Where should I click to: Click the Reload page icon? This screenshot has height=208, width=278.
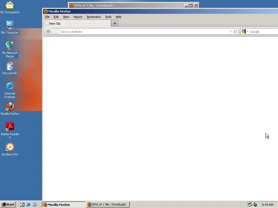(x=235, y=32)
